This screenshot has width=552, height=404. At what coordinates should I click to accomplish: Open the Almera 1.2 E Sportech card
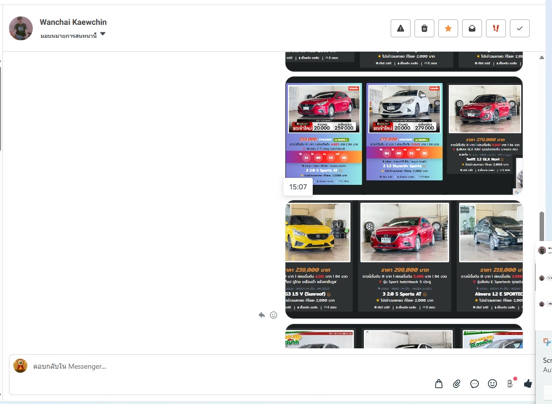489,256
